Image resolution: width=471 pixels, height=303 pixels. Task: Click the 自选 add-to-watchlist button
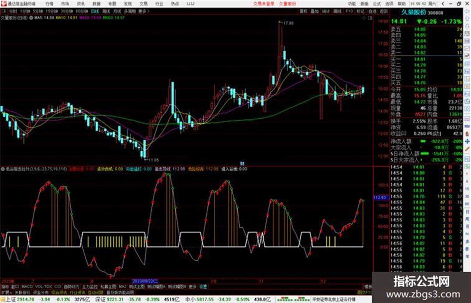click(x=372, y=11)
